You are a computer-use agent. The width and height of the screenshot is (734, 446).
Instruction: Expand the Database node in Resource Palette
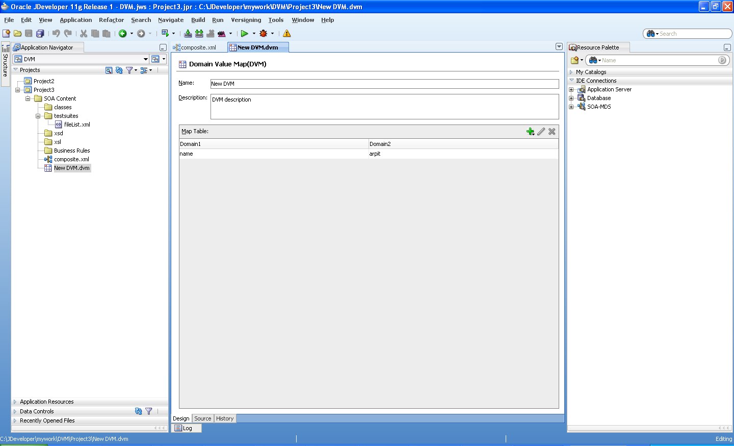[x=571, y=98]
